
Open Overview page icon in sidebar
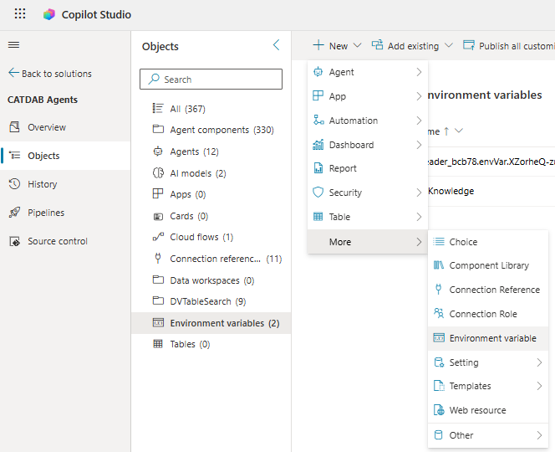pos(14,127)
